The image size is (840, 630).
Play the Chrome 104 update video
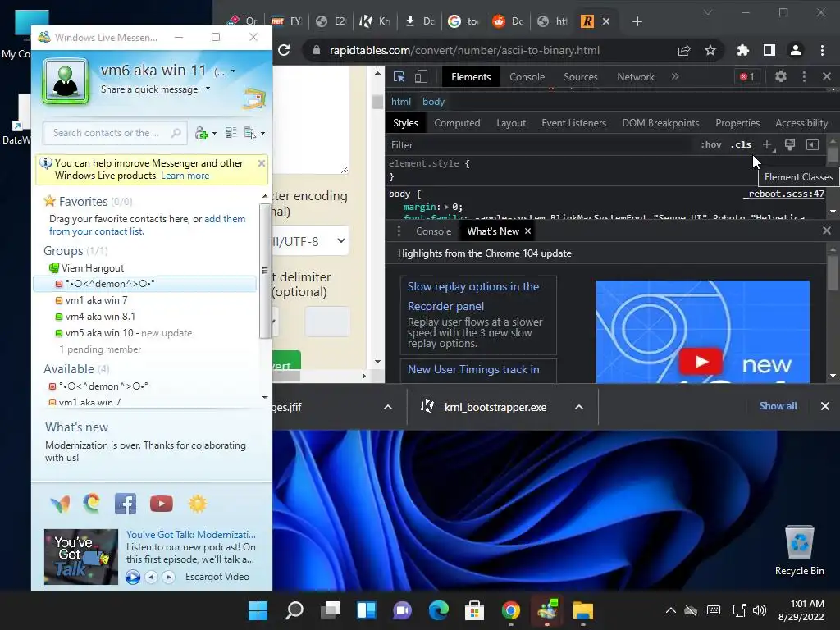pos(701,362)
